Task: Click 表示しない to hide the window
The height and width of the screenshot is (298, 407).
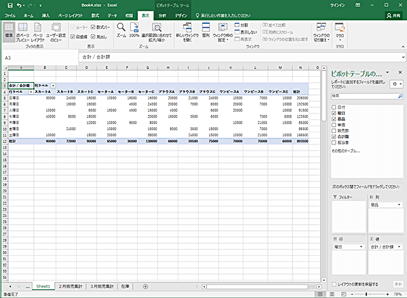Action: click(246, 32)
